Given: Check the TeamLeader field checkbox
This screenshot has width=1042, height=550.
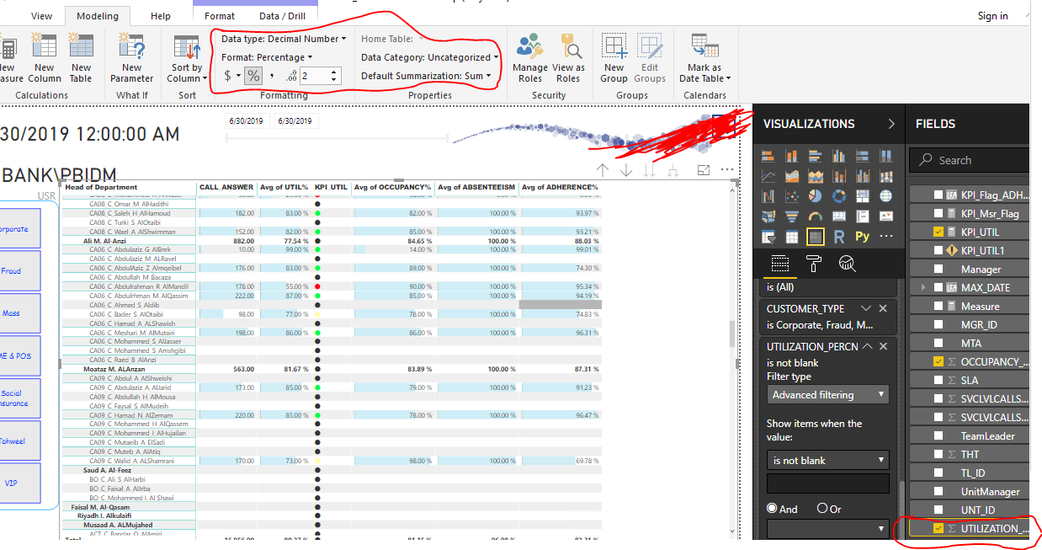Looking at the screenshot, I should [938, 436].
